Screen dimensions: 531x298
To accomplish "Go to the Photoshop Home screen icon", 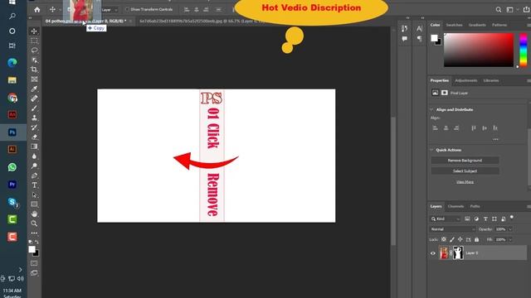I will point(37,10).
